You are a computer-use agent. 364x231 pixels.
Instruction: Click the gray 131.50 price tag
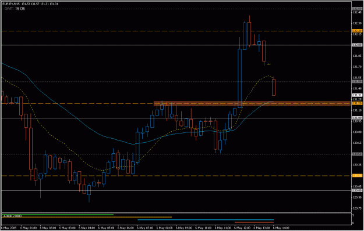[x=357, y=82]
